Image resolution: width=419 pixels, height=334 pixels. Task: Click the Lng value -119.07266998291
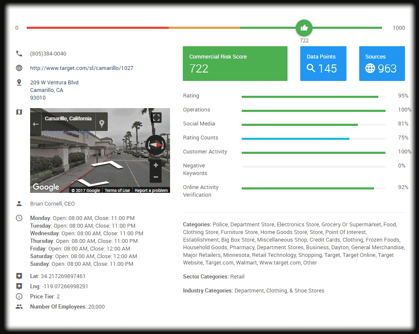pos(65,286)
